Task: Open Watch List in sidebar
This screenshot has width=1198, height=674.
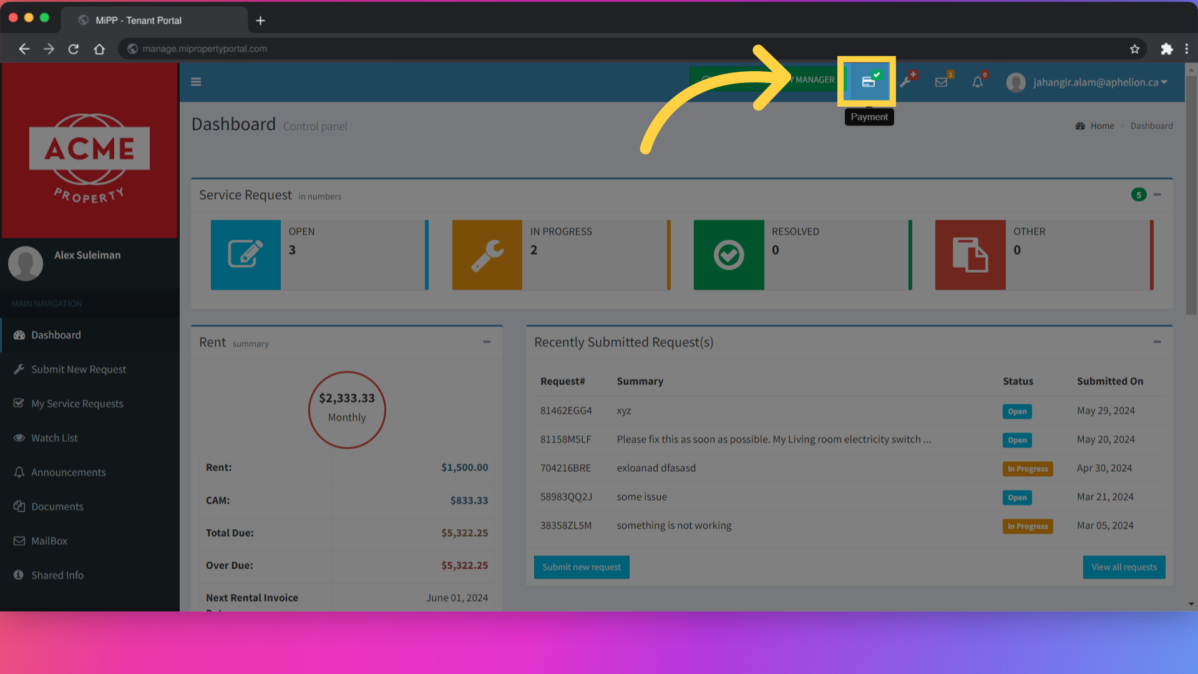Action: pos(55,438)
